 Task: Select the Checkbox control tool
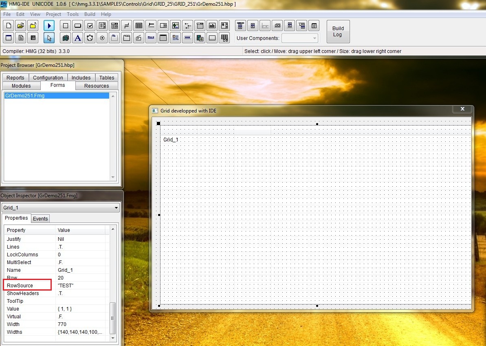pos(90,25)
